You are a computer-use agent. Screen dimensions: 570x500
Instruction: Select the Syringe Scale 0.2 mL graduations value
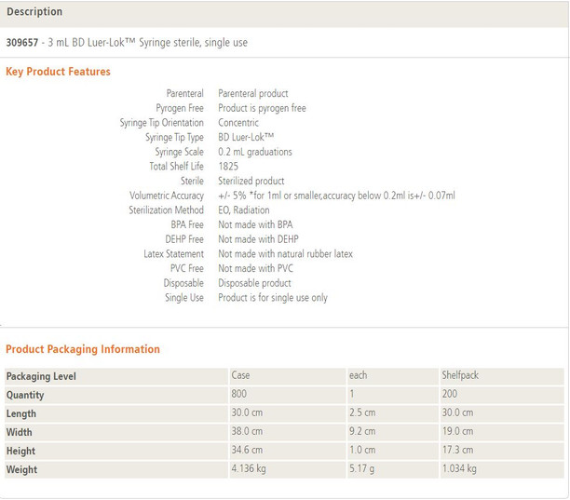(255, 152)
